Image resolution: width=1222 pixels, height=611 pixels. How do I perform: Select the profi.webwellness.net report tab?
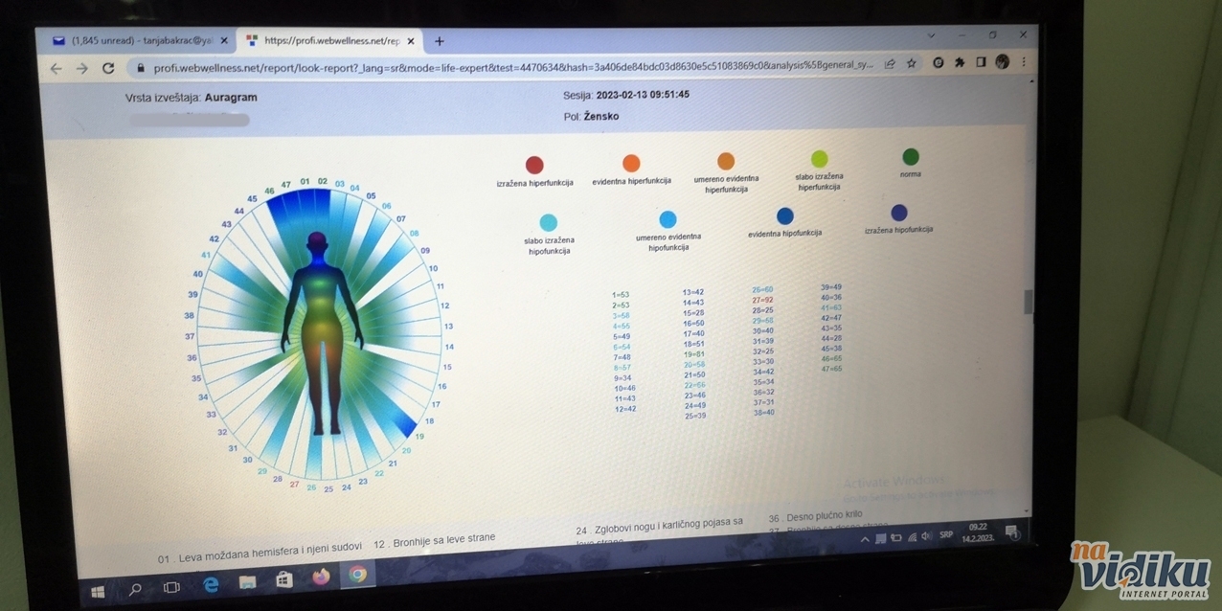pos(326,41)
